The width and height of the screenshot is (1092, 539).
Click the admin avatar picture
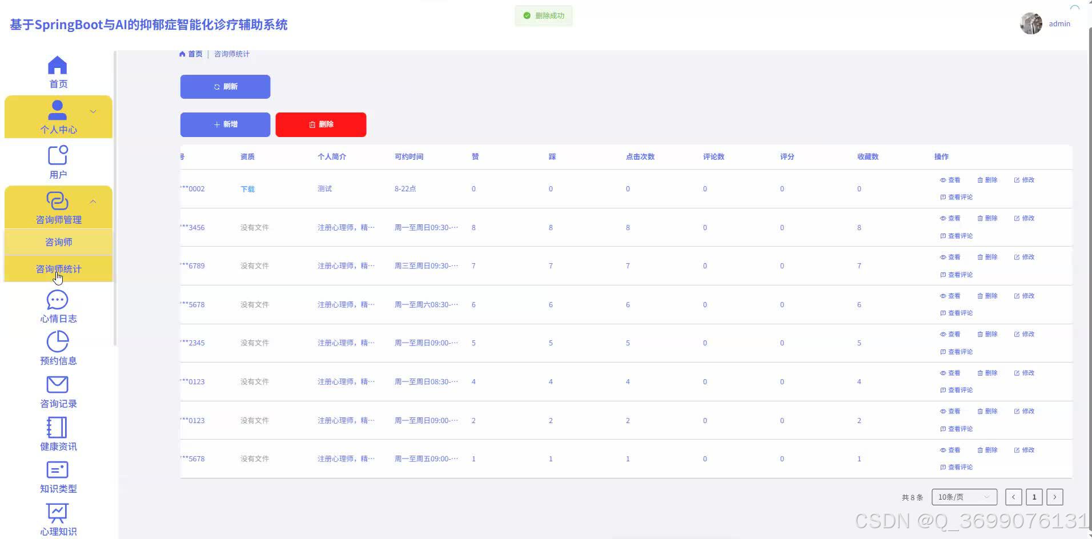coord(1031,23)
